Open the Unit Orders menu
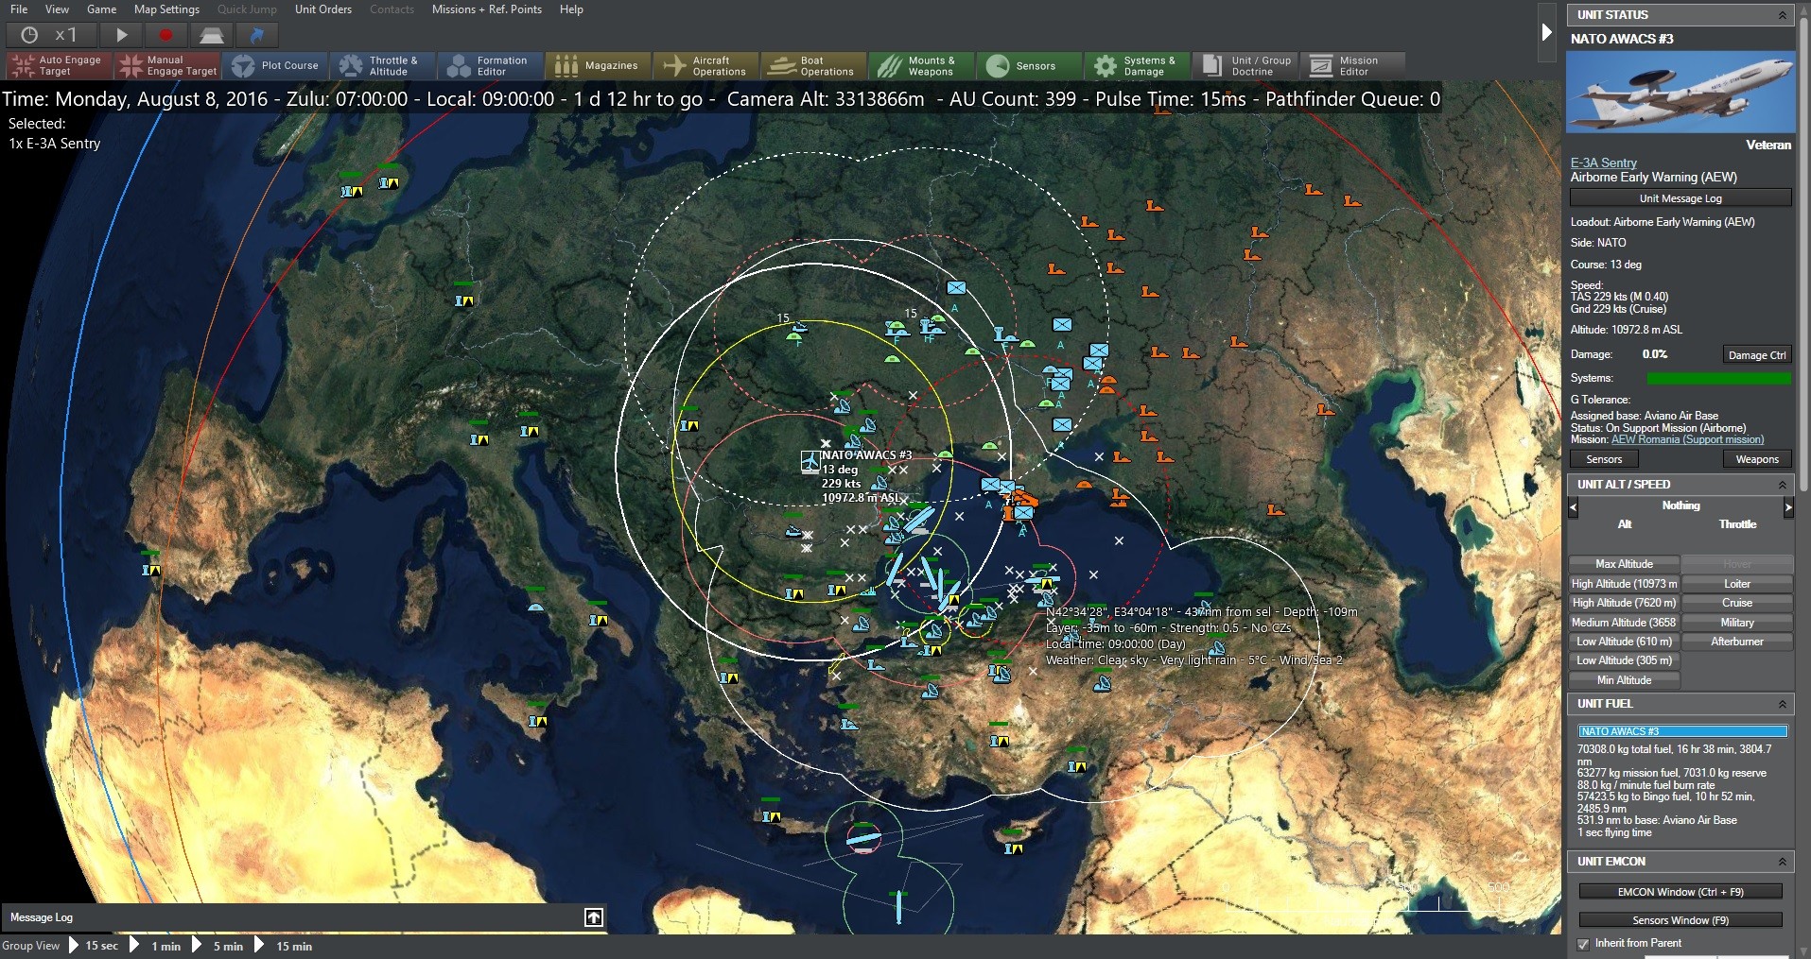Viewport: 1811px width, 959px height. (x=322, y=9)
